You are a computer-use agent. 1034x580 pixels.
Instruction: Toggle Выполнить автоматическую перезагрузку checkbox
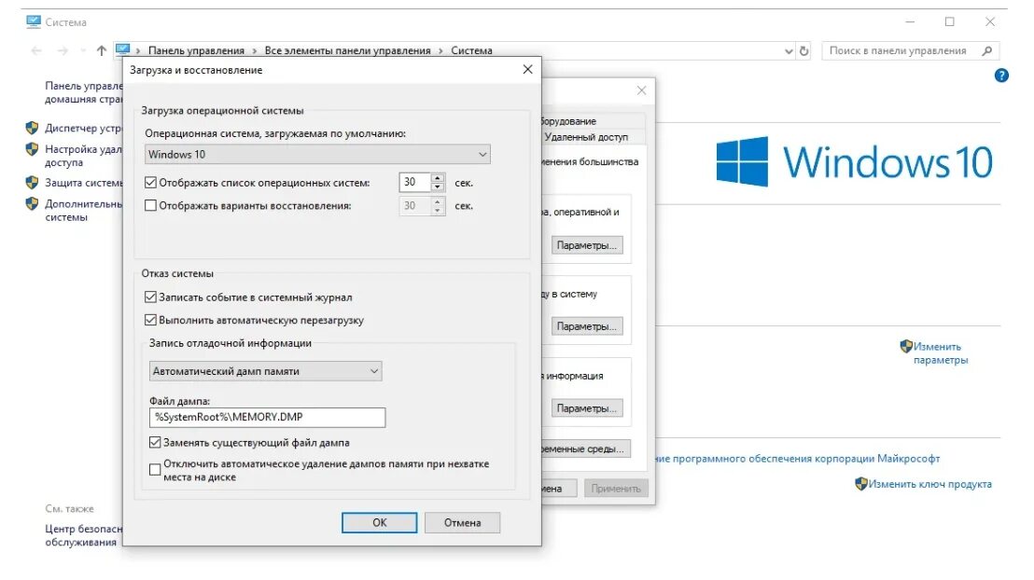coord(150,321)
